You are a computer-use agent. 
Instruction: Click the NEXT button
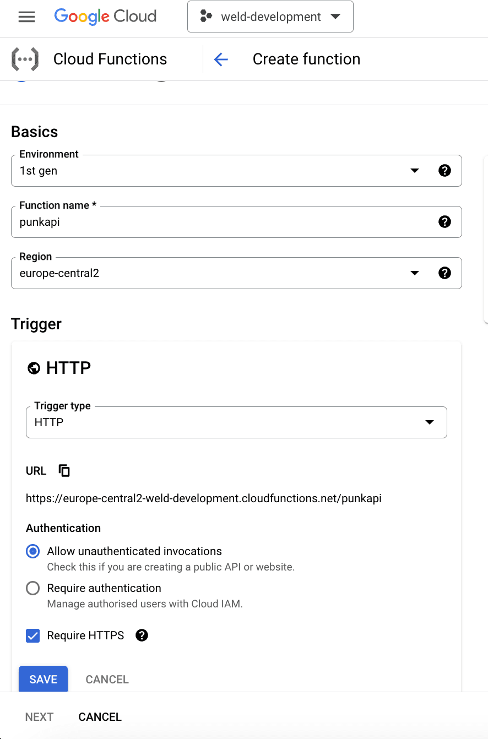(39, 716)
